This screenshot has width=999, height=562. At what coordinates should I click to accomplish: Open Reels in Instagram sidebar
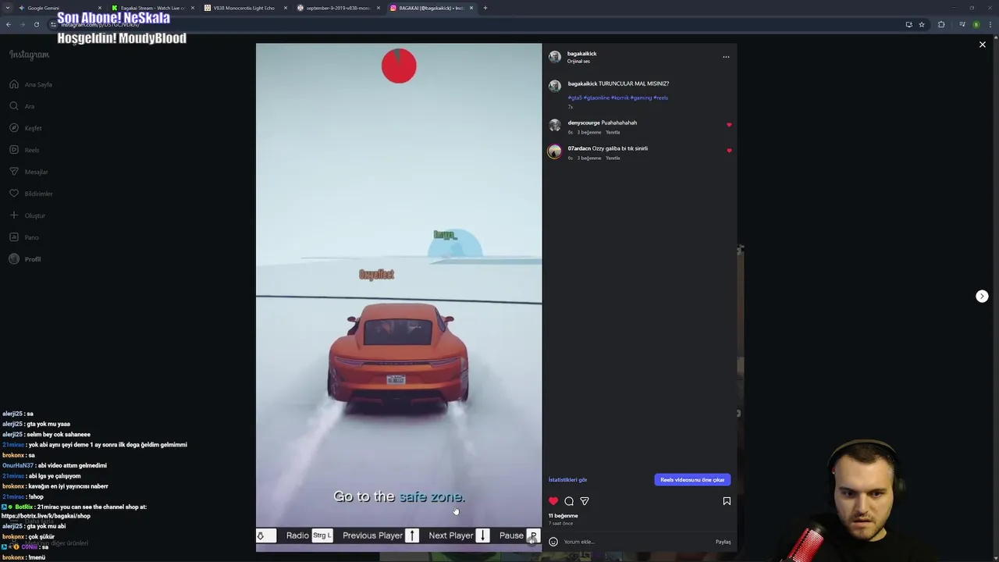click(24, 150)
